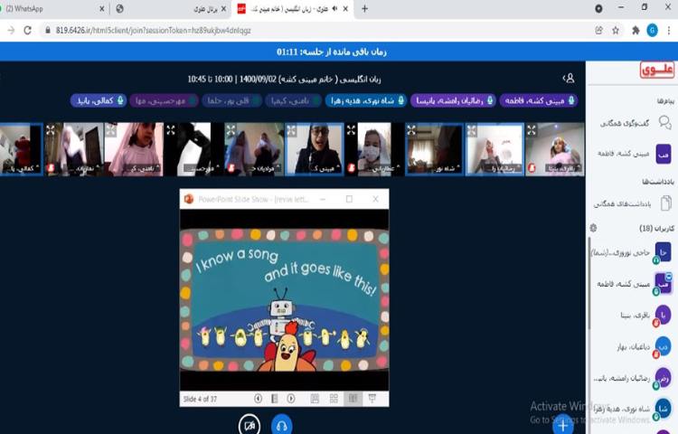The height and width of the screenshot is (434, 678).
Task: Click talking indicator قلی پور، حلما
Action: [x=231, y=100]
